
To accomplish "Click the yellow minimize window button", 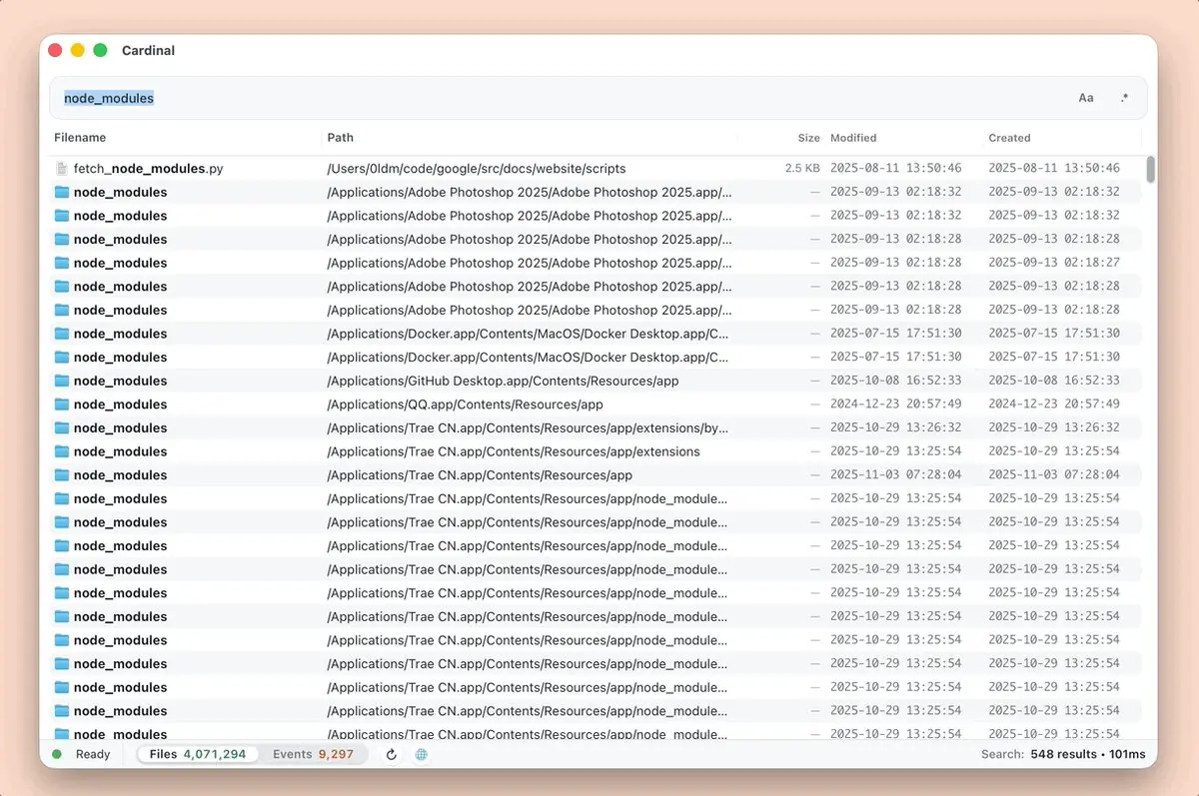I will 77,50.
